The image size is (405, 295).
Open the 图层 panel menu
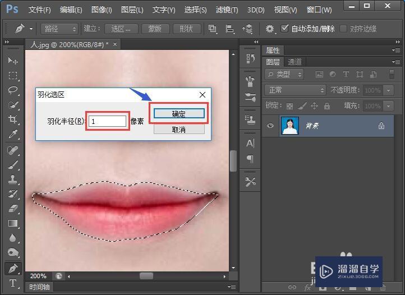396,62
